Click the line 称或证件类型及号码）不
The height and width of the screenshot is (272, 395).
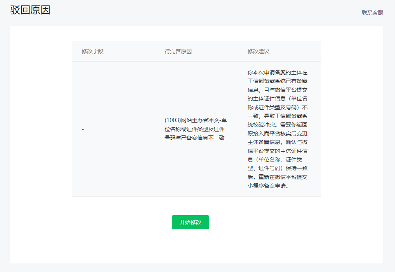click(277, 107)
